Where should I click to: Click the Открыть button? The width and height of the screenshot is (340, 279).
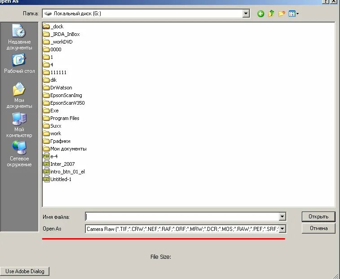318,217
